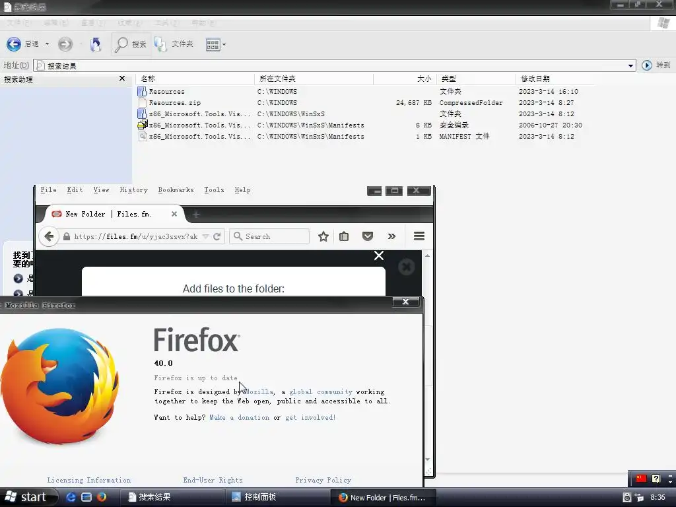Open the Firefox hamburger menu
The image size is (676, 507).
point(419,236)
